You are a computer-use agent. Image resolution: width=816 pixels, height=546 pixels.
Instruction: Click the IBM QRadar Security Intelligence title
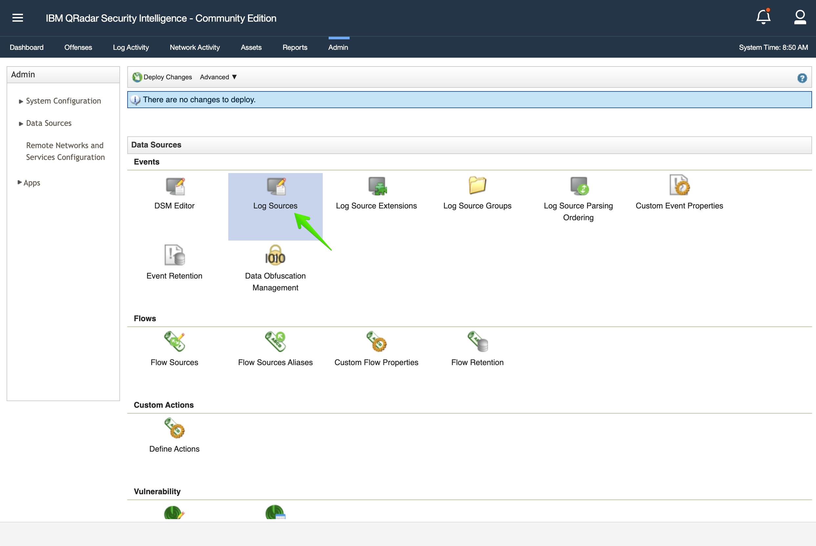161,18
